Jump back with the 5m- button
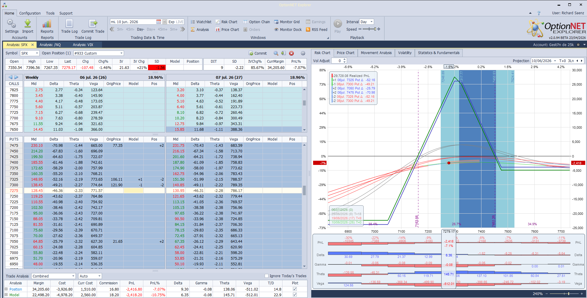587x298 pixels. coord(120,29)
